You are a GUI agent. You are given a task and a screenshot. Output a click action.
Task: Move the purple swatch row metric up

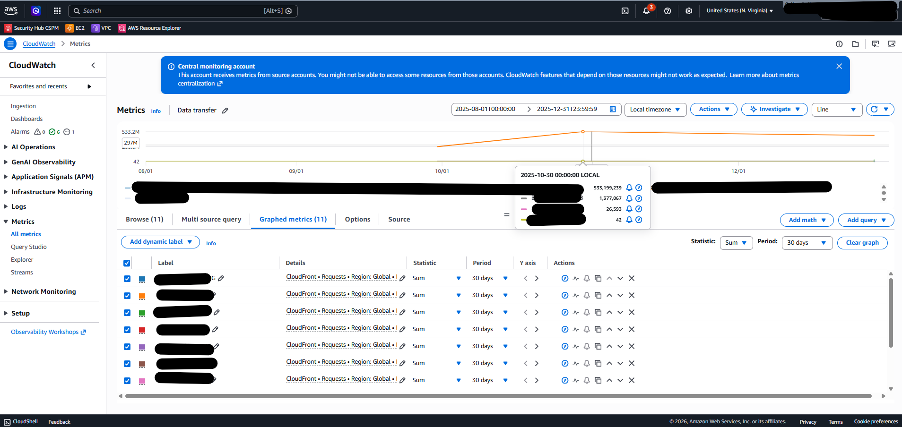pos(609,346)
